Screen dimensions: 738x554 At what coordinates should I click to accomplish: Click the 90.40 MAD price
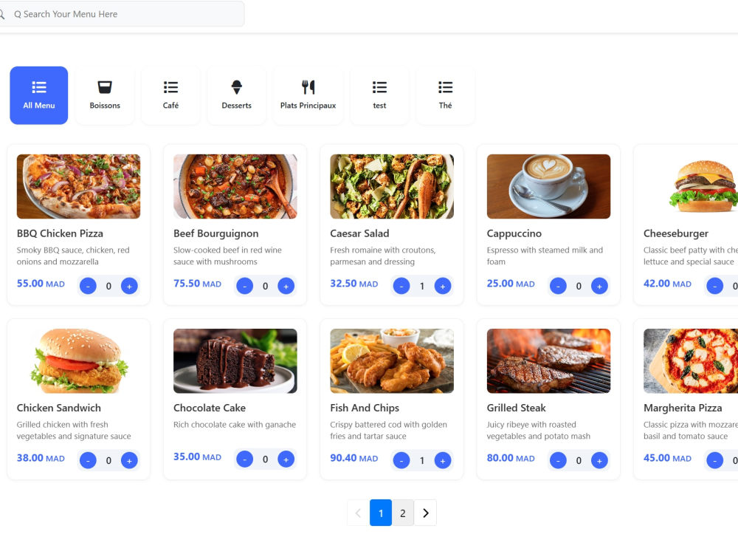tap(354, 458)
